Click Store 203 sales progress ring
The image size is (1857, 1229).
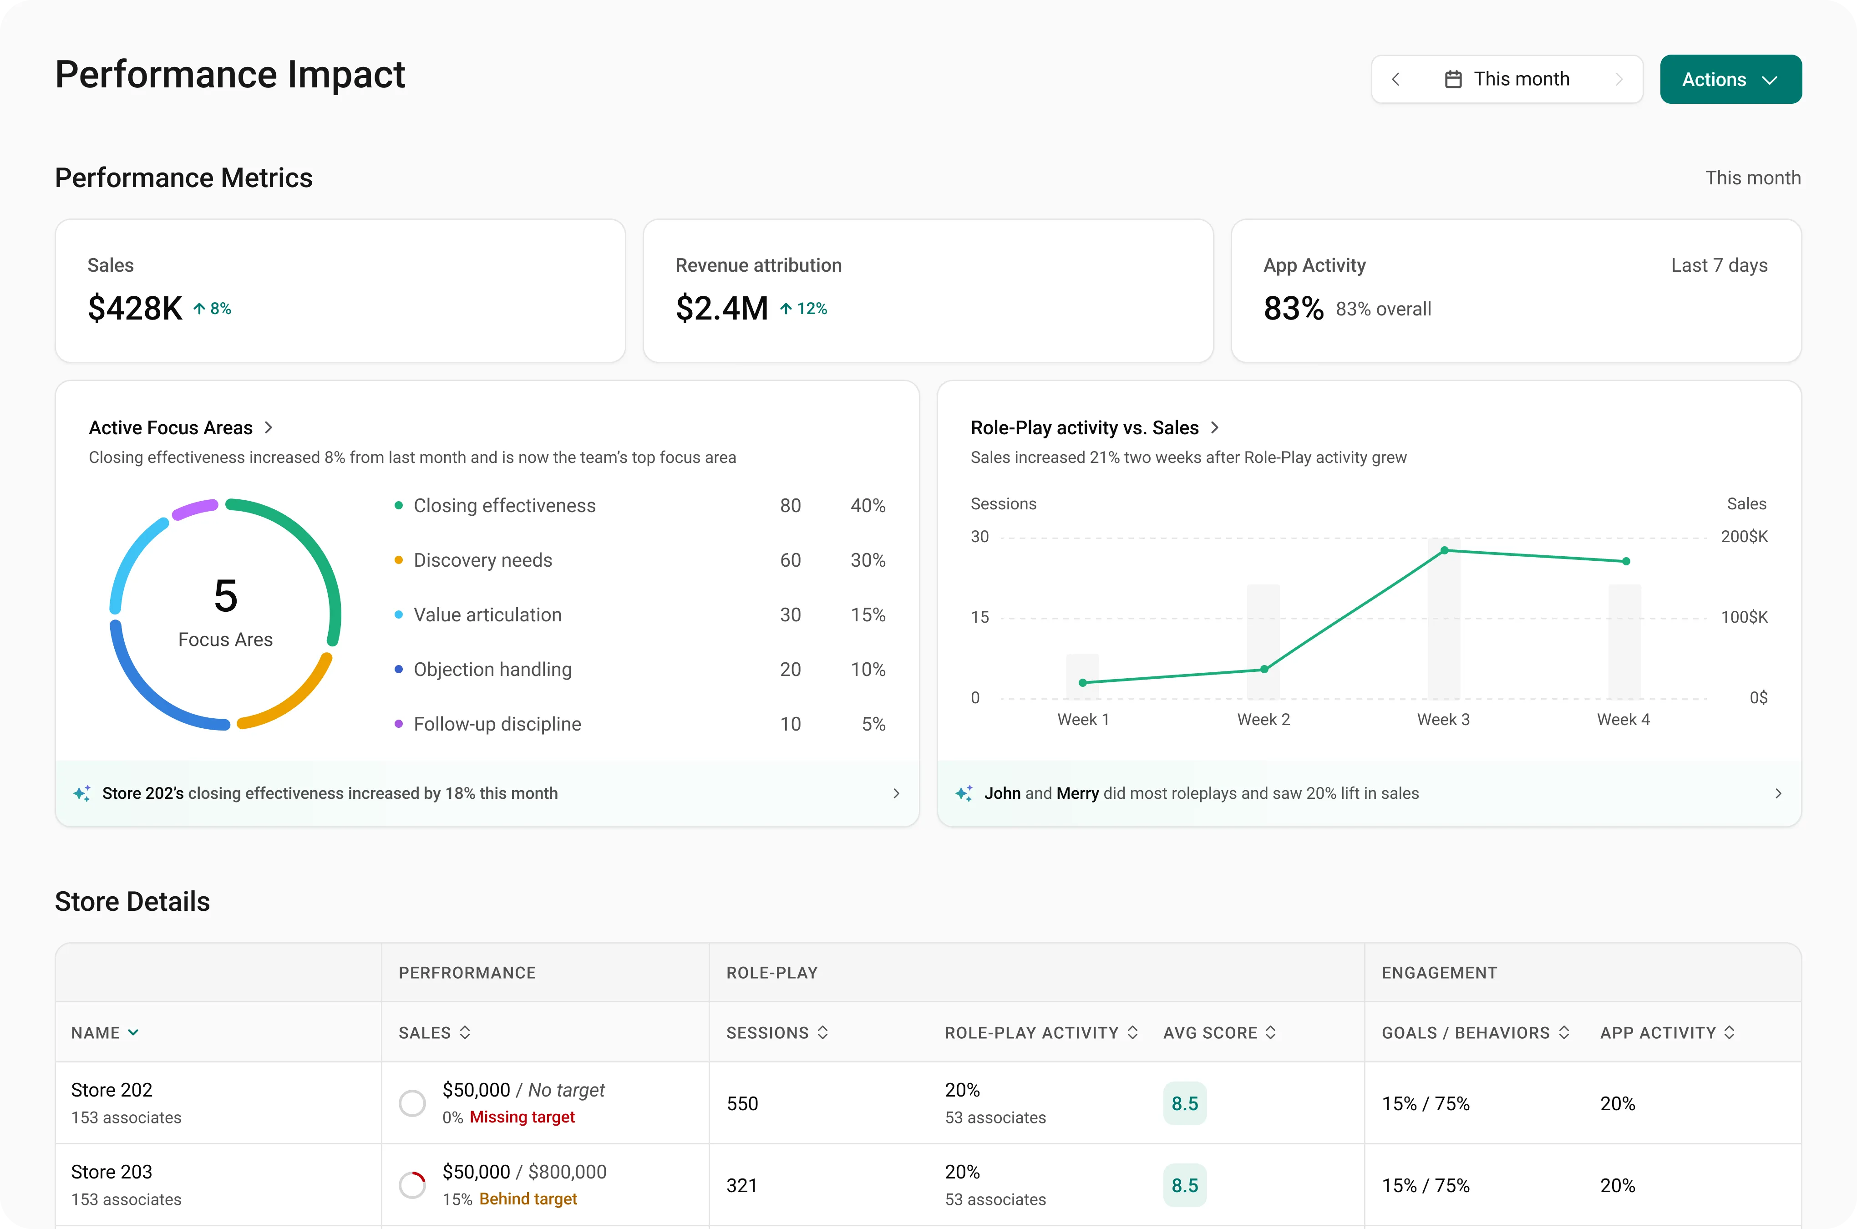coord(412,1185)
